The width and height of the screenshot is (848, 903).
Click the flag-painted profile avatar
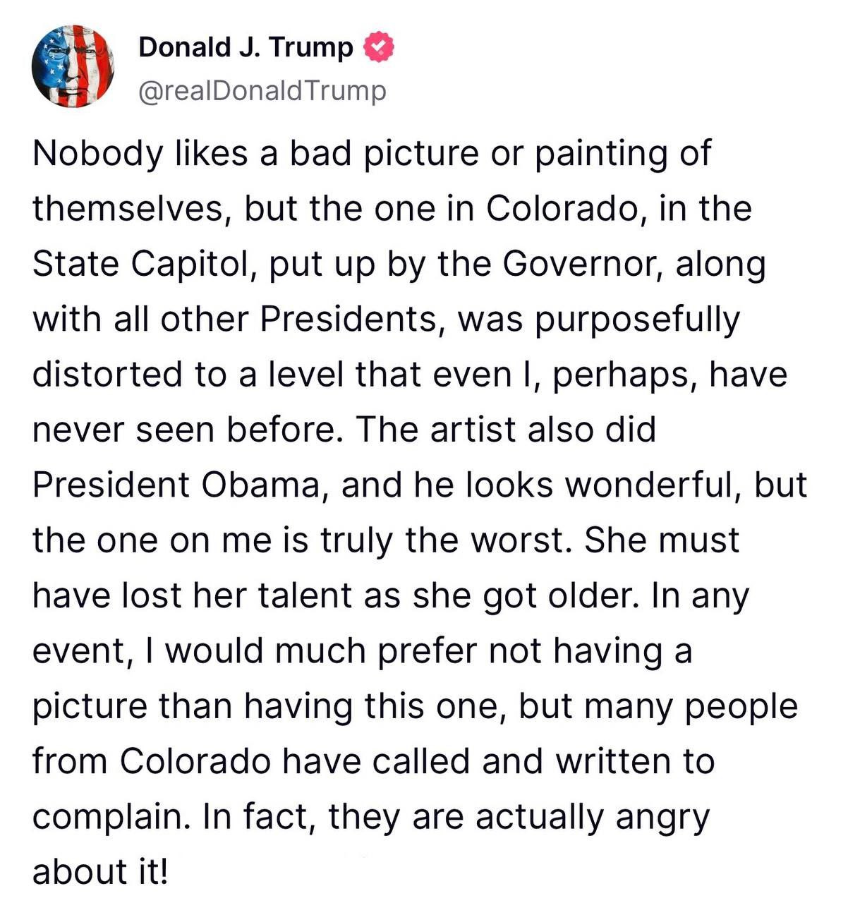point(73,66)
